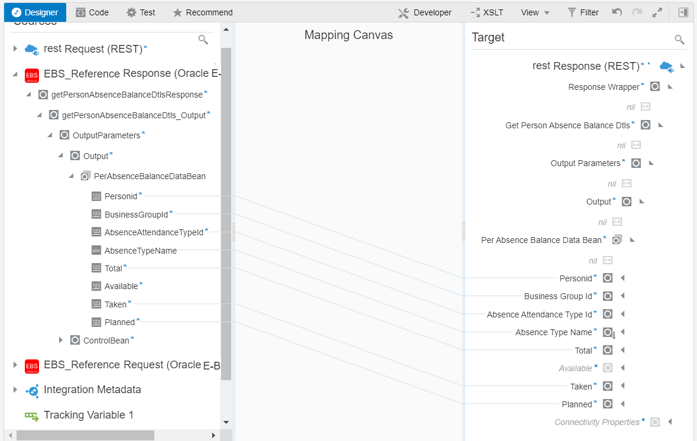Expand the ControlBean node

[x=61, y=339]
